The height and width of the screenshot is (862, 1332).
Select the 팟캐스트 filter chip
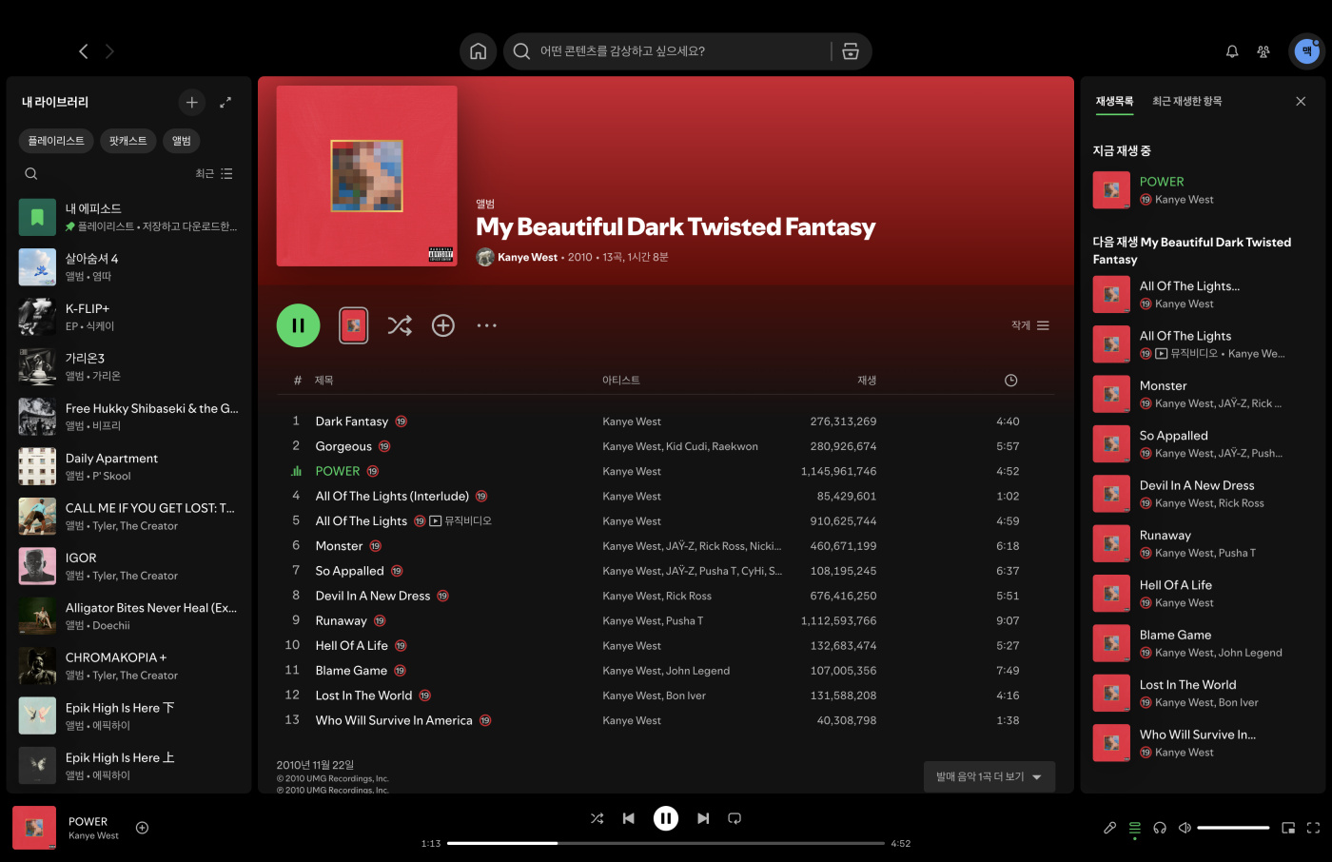pyautogui.click(x=127, y=141)
